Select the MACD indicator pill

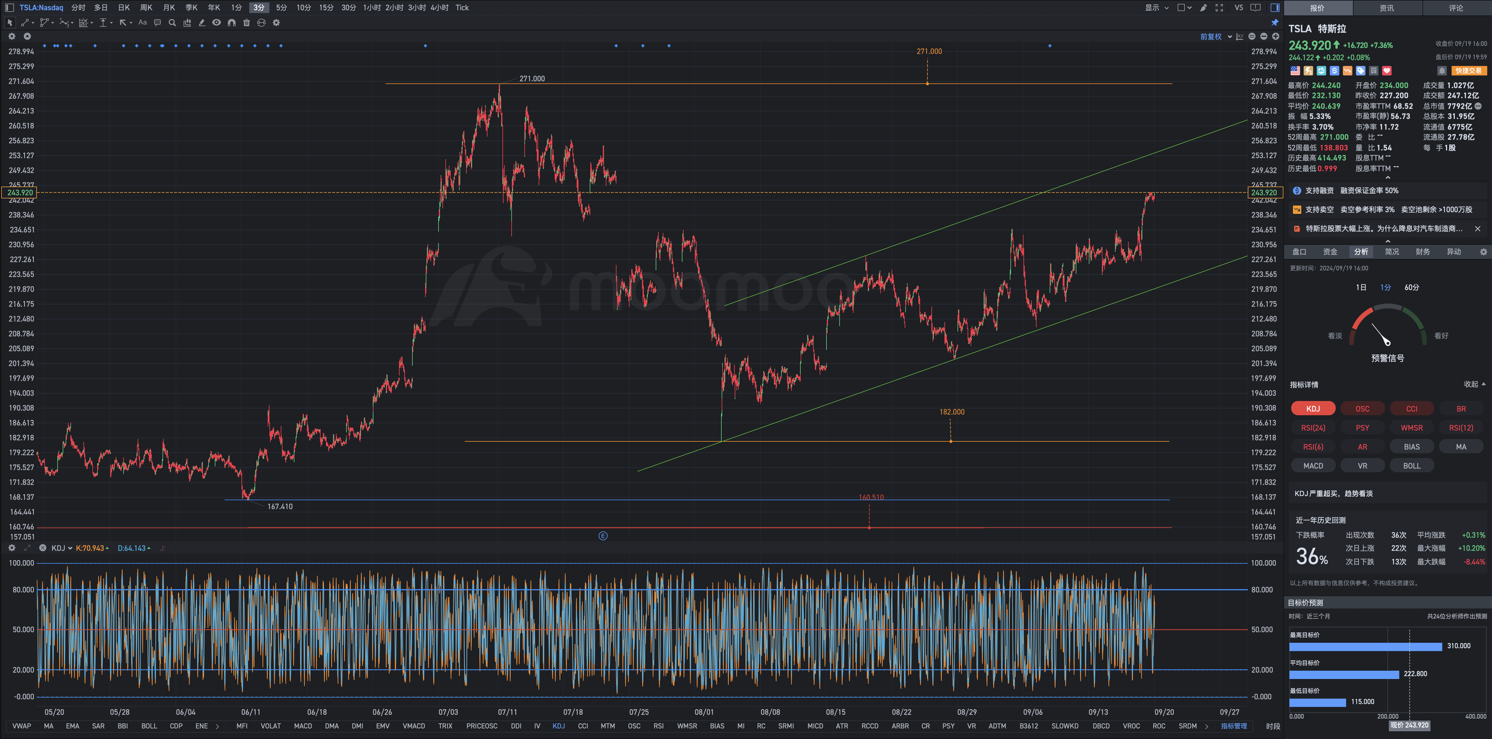[1313, 466]
